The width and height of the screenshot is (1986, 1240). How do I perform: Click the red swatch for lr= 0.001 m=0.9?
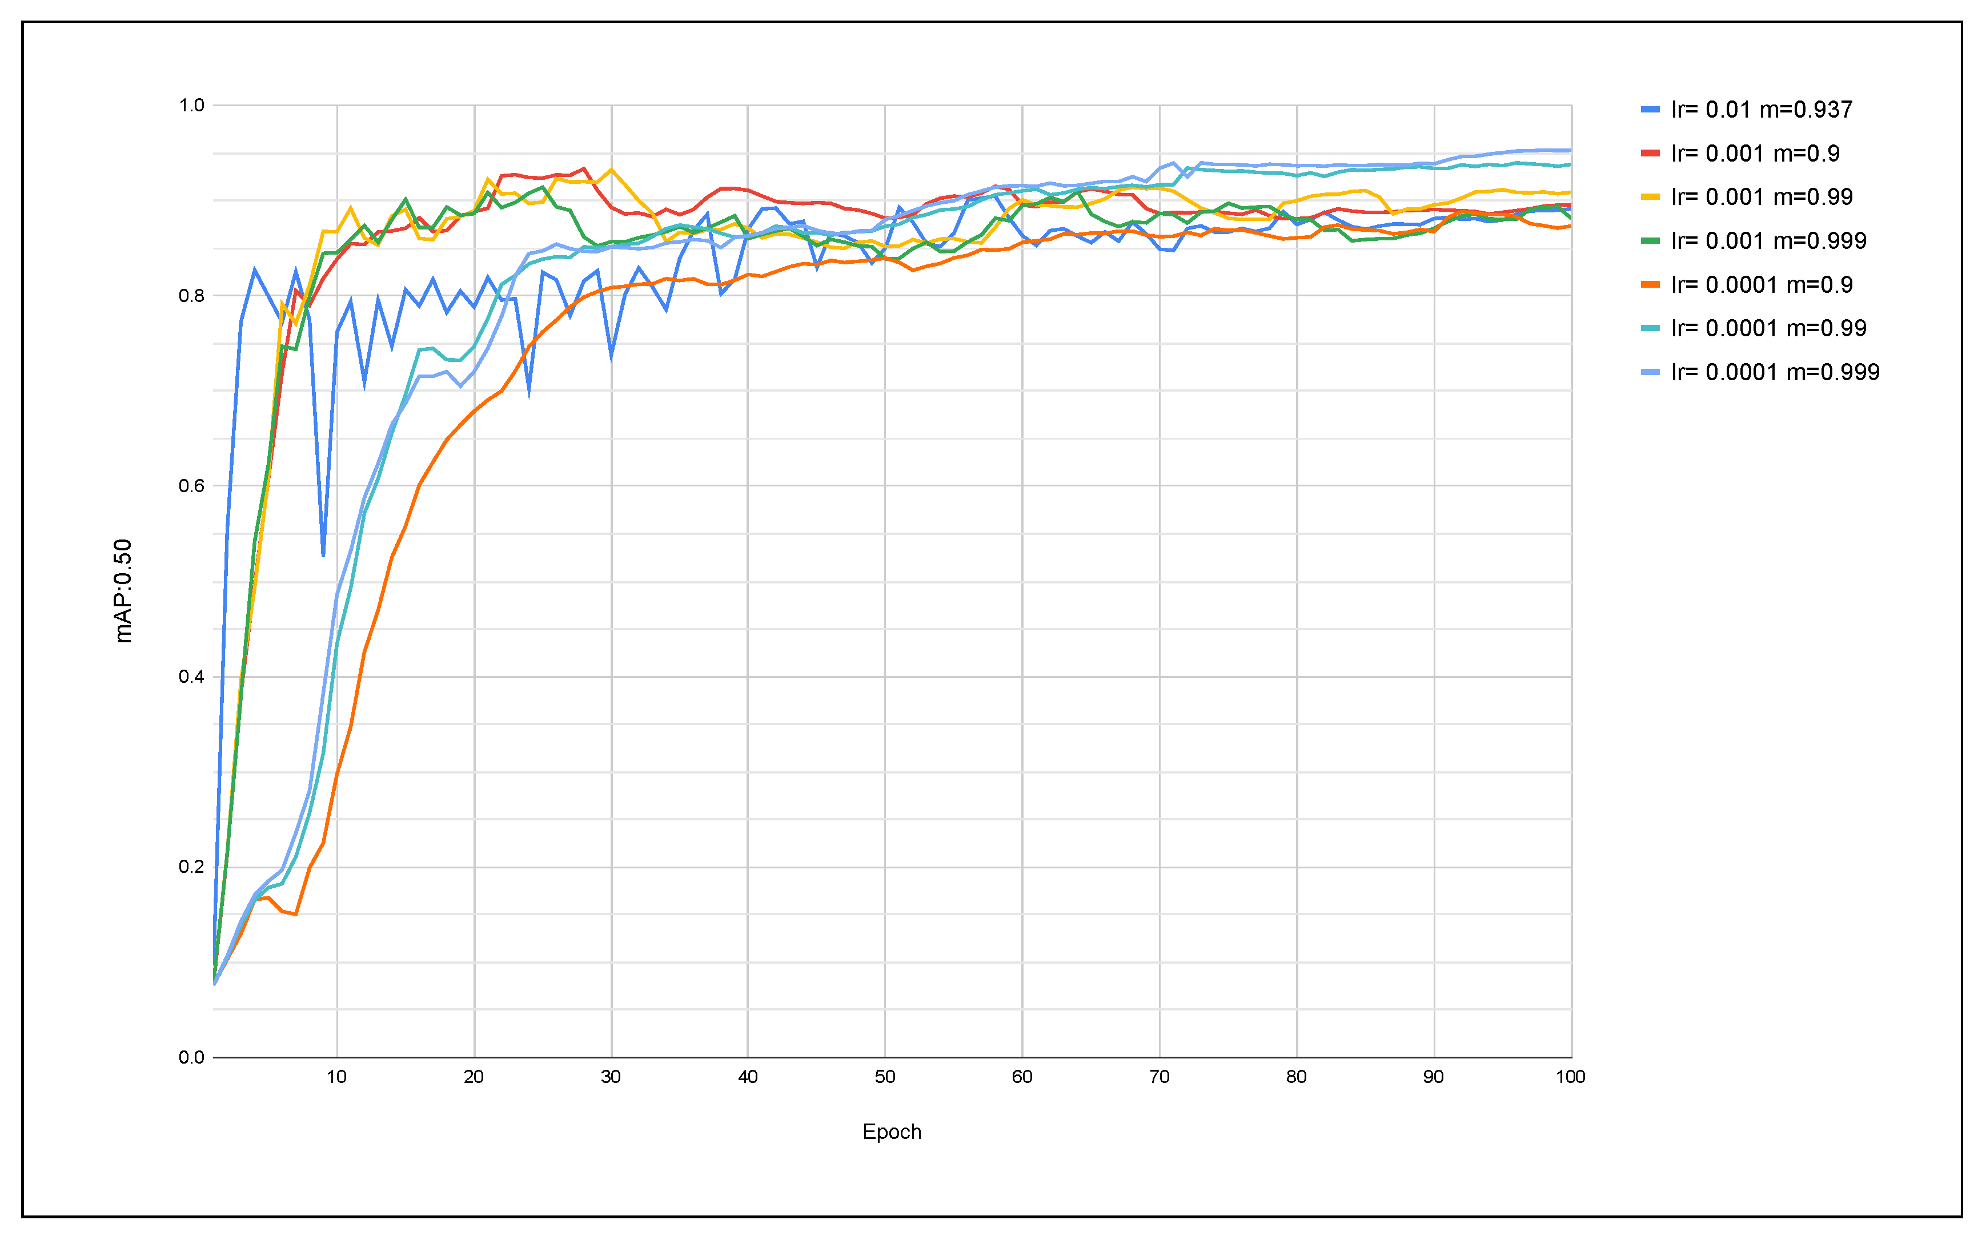tap(1651, 154)
